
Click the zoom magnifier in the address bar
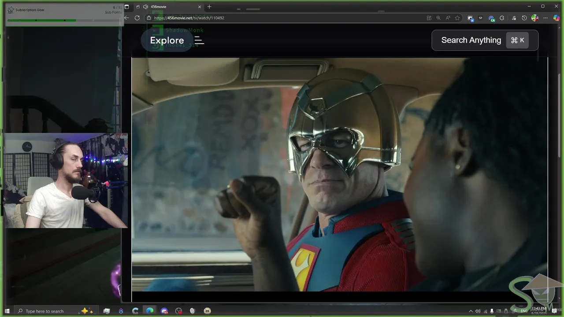(x=438, y=18)
